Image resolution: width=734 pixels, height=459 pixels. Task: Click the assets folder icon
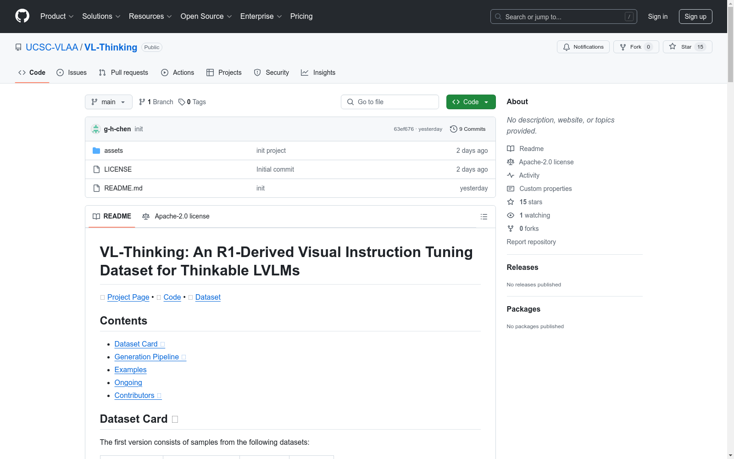(x=96, y=151)
